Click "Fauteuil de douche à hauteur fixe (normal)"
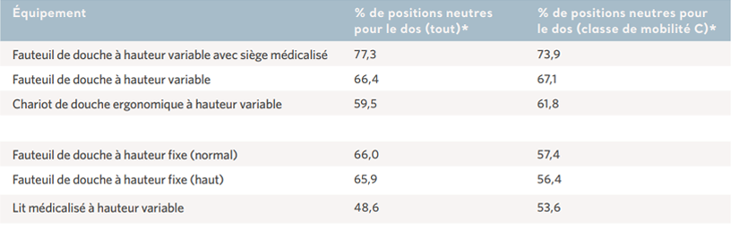The height and width of the screenshot is (226, 731). (125, 155)
